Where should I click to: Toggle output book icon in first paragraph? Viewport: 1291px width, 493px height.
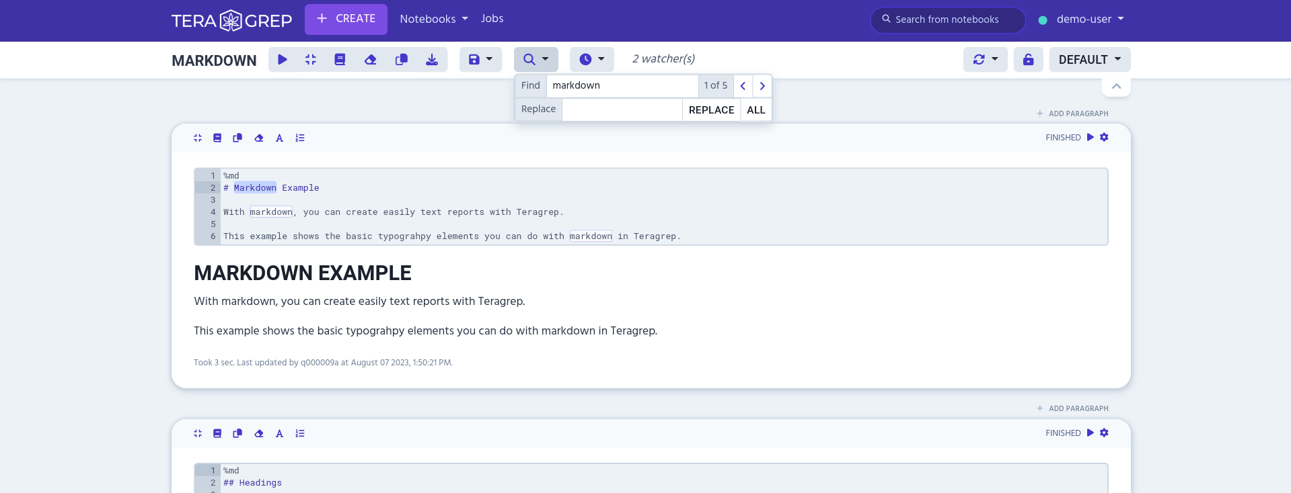pos(217,138)
